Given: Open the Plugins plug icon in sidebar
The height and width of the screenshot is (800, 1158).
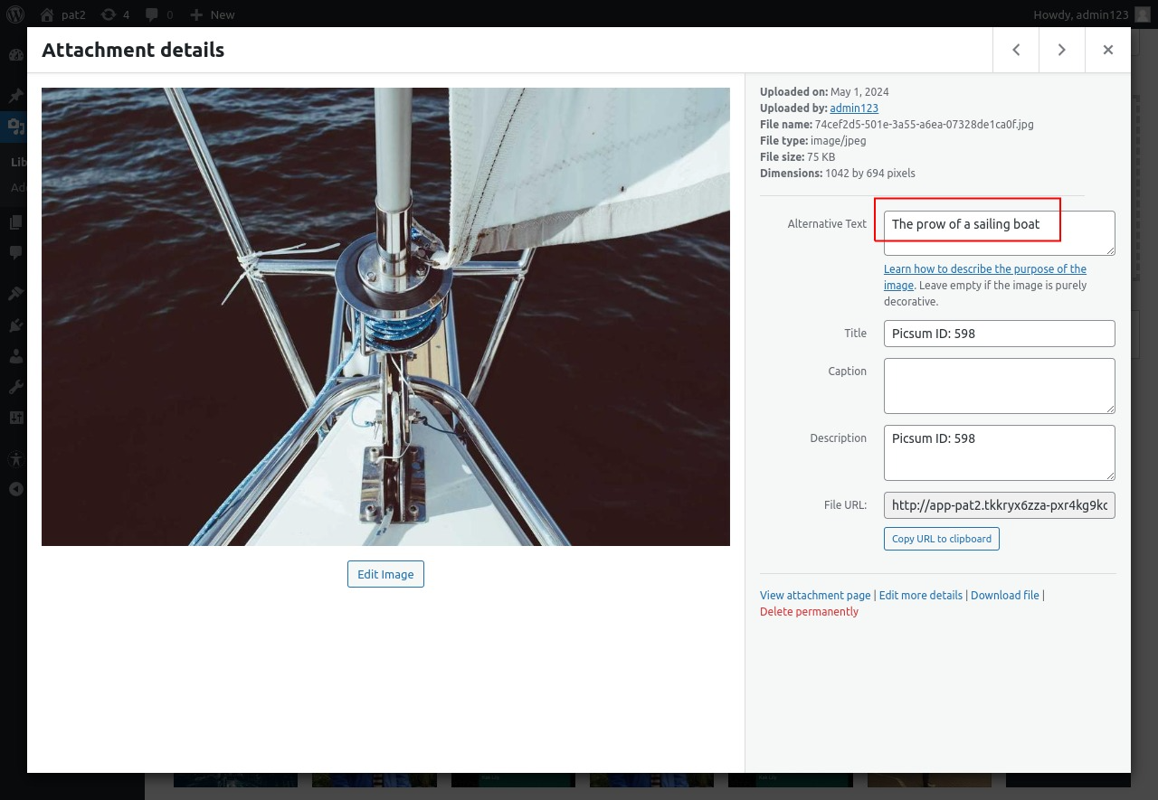Looking at the screenshot, I should tap(15, 325).
